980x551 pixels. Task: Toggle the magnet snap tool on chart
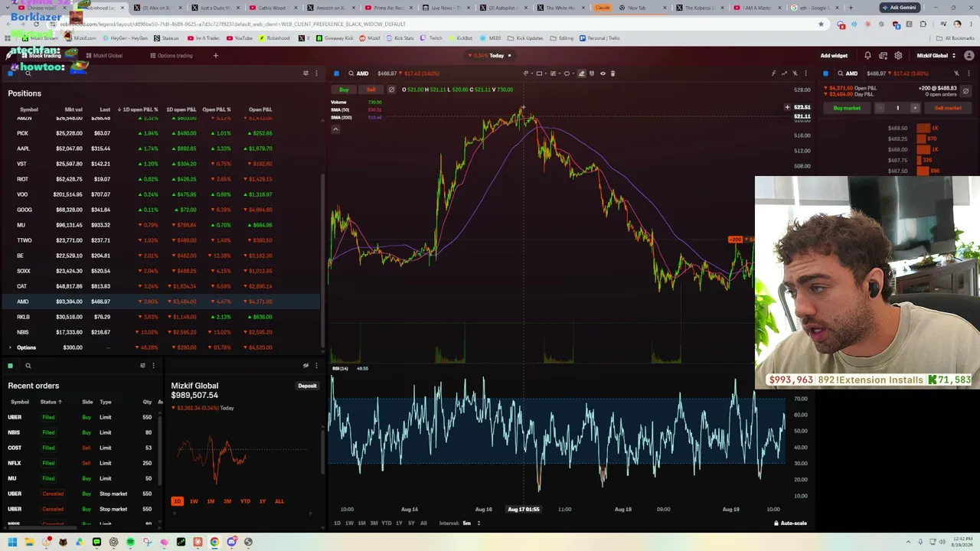tap(592, 73)
